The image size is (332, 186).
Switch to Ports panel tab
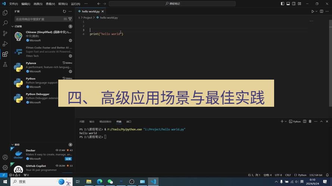[x=129, y=122]
